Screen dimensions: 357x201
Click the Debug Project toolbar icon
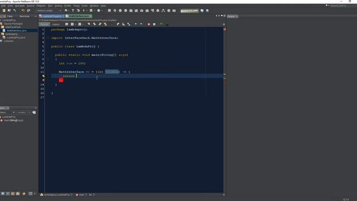pos(91,11)
